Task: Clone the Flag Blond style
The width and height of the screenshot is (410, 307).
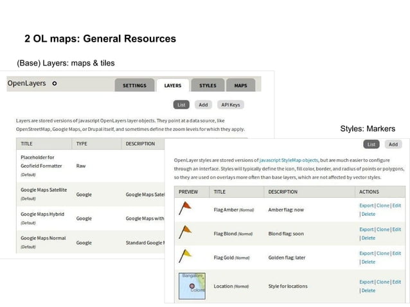Action: [383, 229]
